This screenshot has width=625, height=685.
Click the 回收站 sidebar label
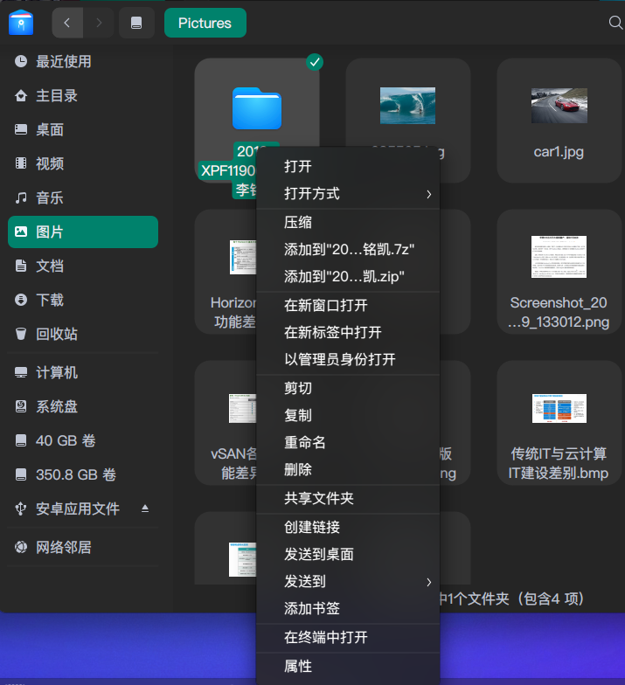tap(57, 334)
